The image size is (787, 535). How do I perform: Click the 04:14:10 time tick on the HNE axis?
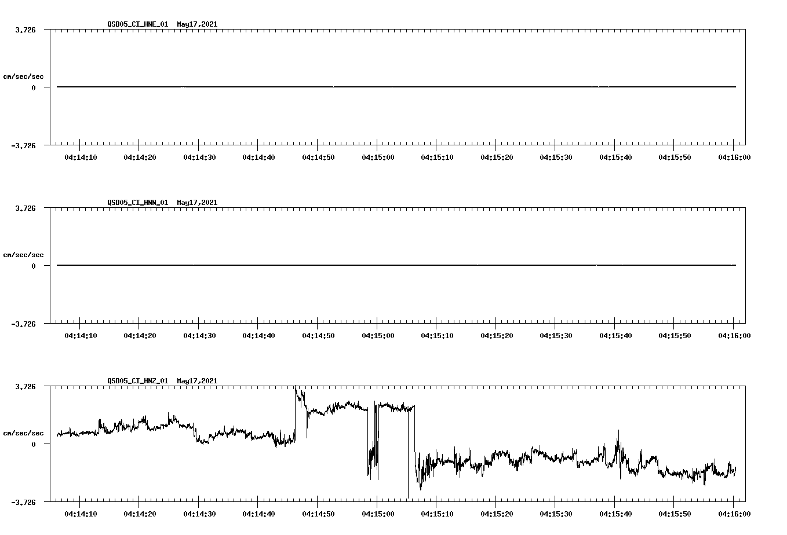[82, 156]
